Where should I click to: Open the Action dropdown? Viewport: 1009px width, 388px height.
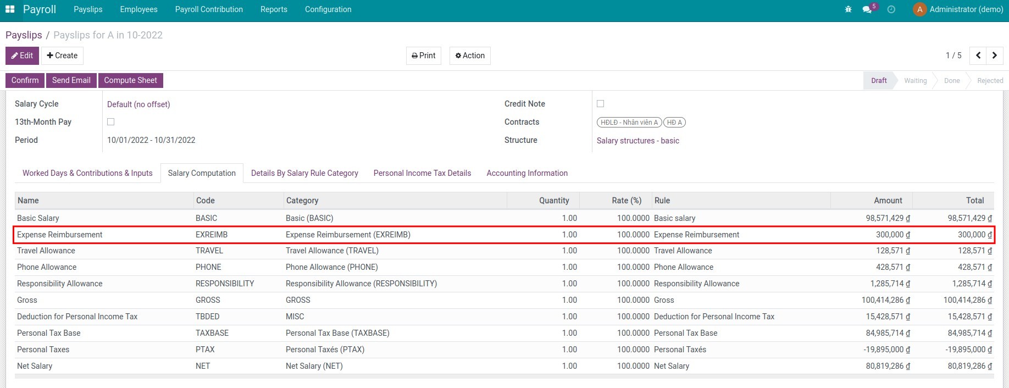tap(470, 56)
